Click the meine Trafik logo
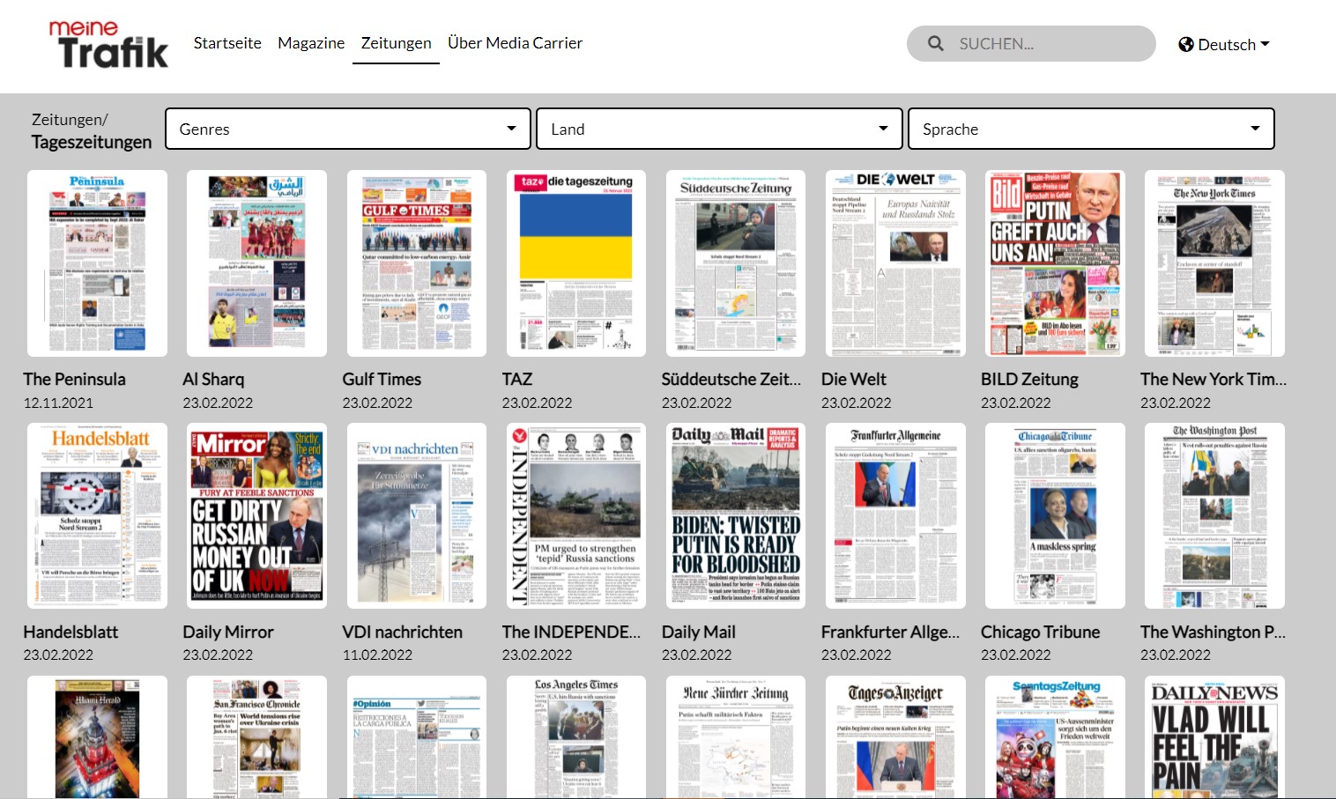 coord(108,44)
